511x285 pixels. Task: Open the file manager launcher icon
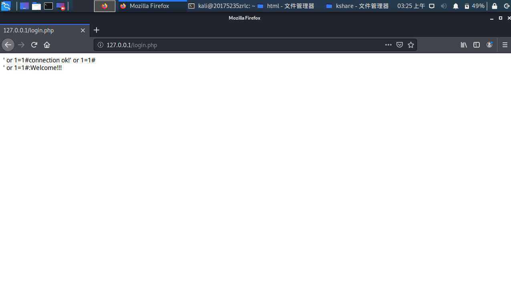(36, 6)
